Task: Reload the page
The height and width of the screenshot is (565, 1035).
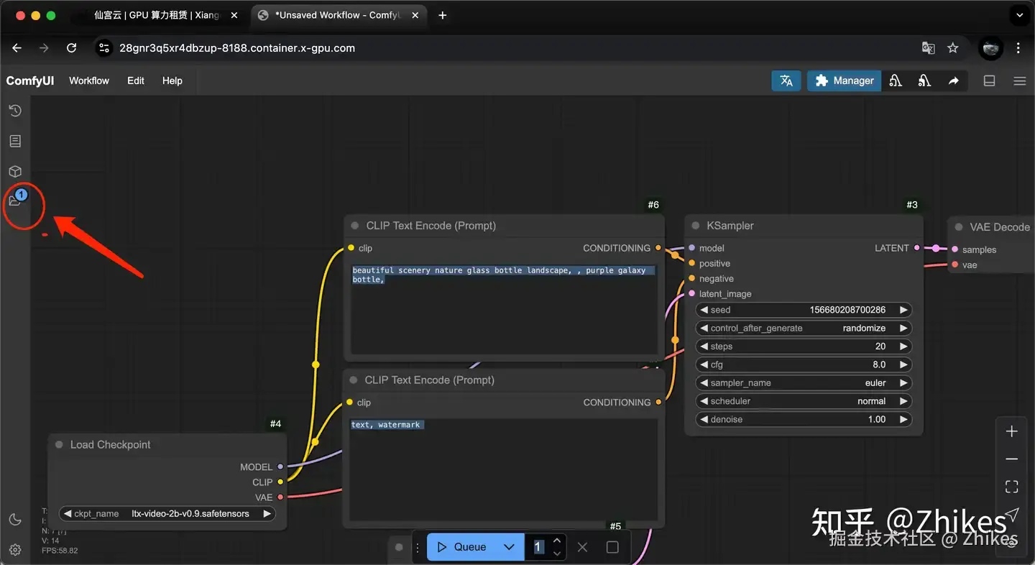Action: 71,48
